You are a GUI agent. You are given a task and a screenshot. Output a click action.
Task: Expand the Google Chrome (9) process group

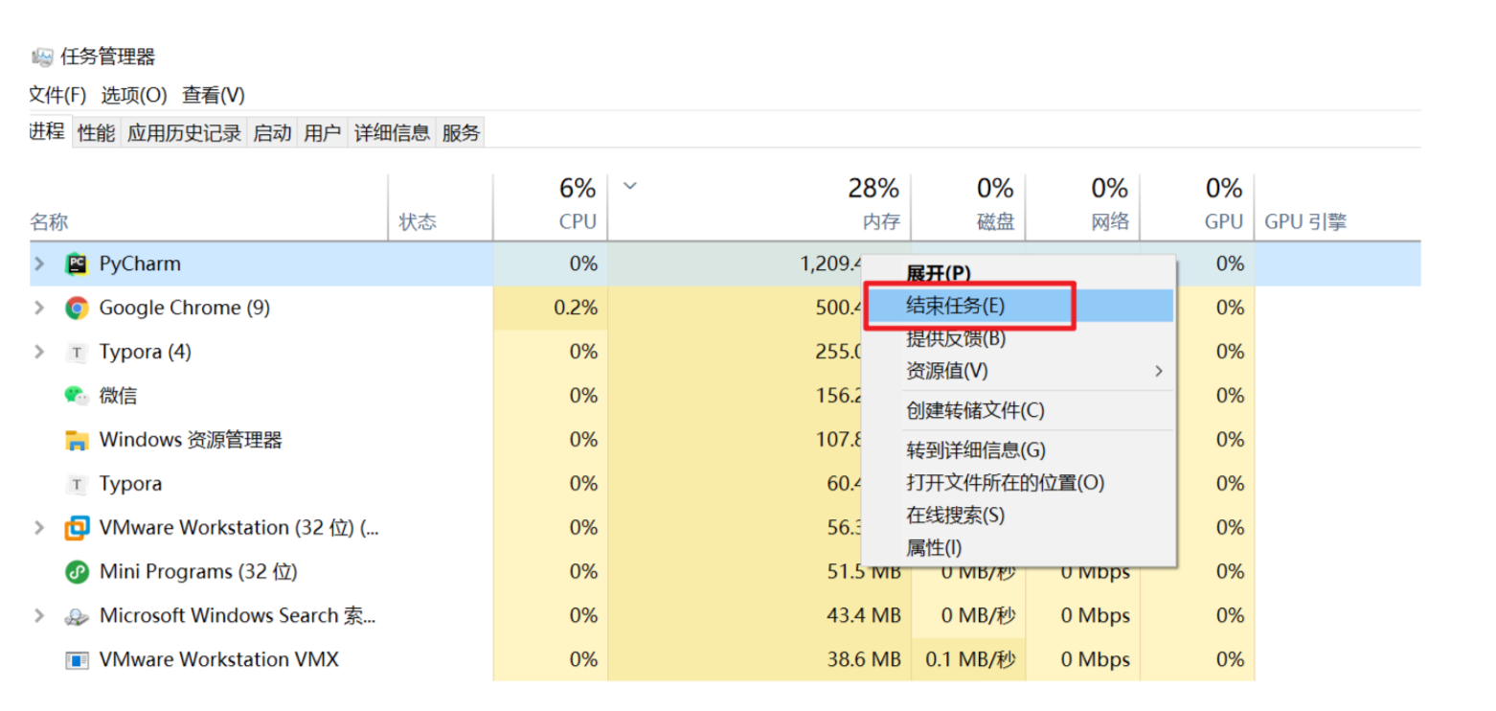coord(39,308)
